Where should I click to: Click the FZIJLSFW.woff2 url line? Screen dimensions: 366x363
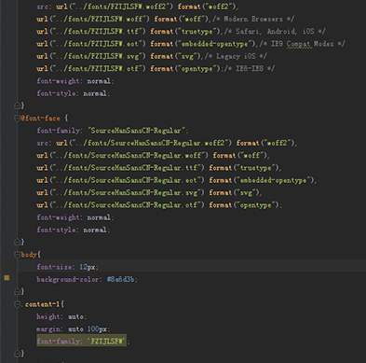click(137, 7)
